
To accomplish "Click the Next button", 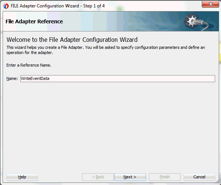I will coord(130,177).
